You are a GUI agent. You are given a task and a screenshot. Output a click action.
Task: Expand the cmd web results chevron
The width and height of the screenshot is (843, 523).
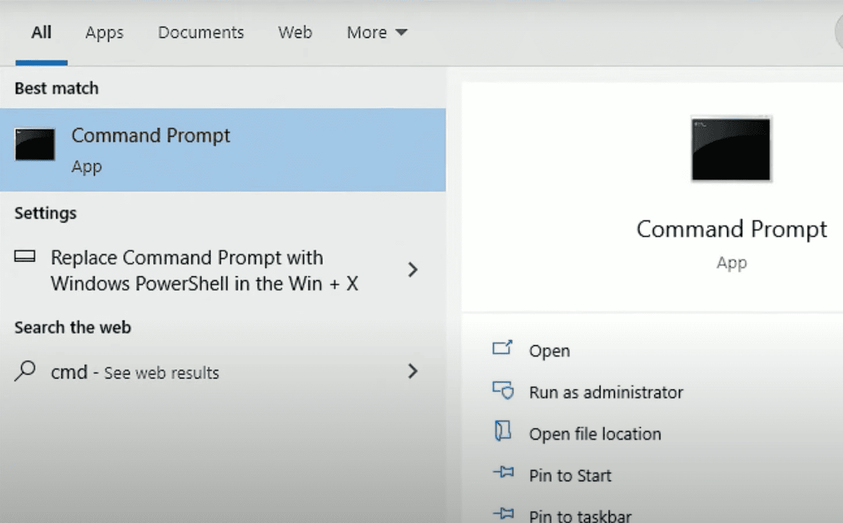click(412, 371)
